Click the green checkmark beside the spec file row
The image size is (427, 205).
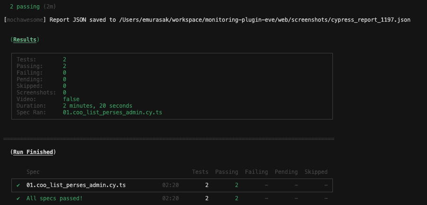tap(18, 185)
